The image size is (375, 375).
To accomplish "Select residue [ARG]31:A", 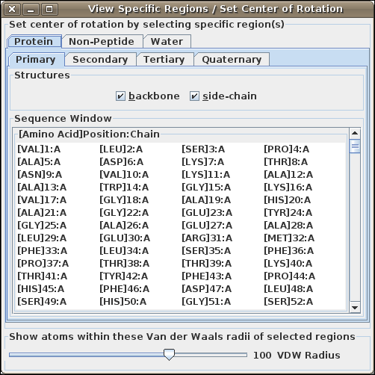I will pyautogui.click(x=207, y=238).
